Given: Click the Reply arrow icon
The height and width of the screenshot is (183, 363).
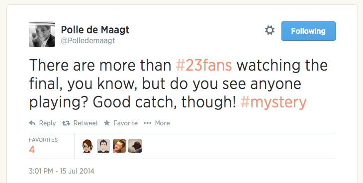Looking at the screenshot, I should click(32, 123).
